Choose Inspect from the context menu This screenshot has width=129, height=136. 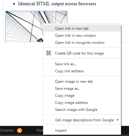coord(82,130)
